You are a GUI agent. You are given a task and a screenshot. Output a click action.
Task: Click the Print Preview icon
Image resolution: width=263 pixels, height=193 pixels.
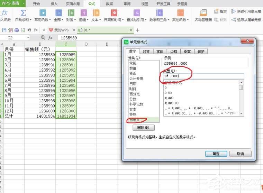pos(23,30)
